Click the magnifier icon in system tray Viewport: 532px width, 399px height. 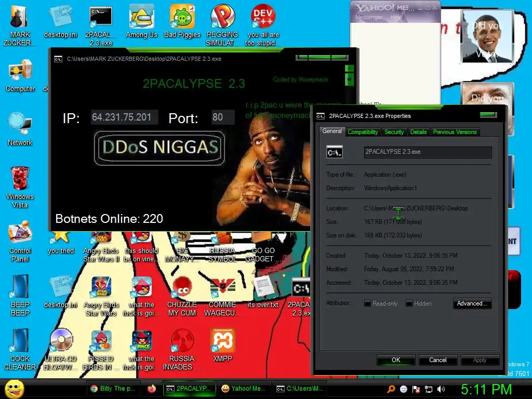391,389
